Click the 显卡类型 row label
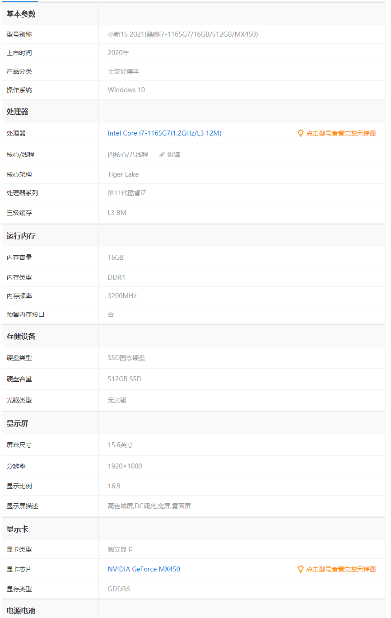 pos(19,549)
